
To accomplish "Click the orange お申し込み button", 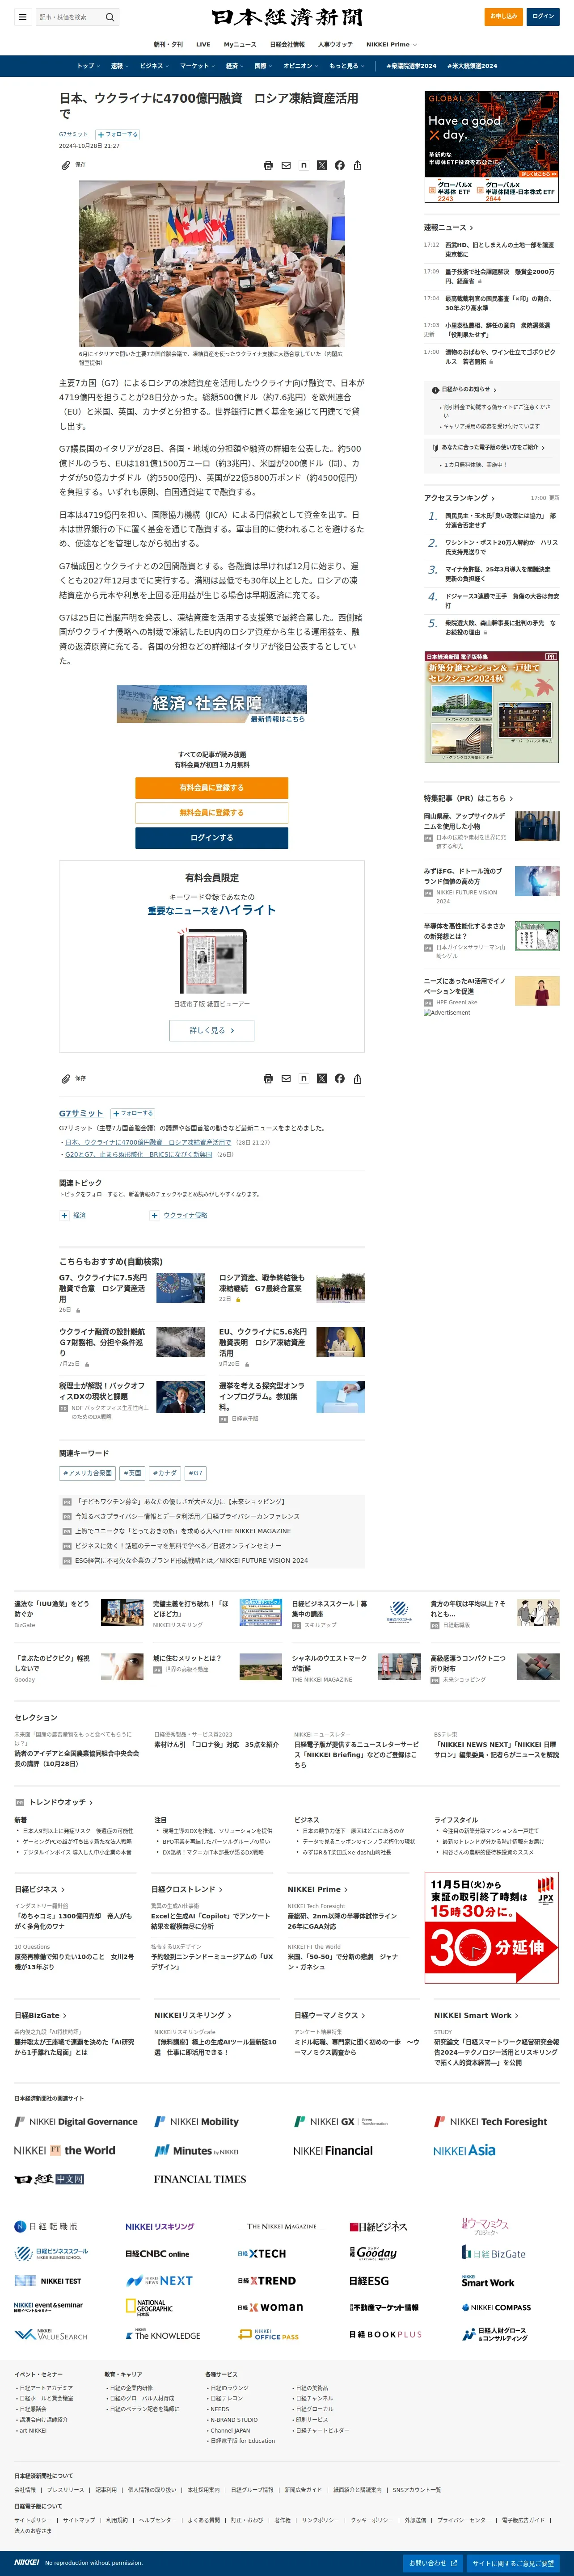I will point(504,16).
